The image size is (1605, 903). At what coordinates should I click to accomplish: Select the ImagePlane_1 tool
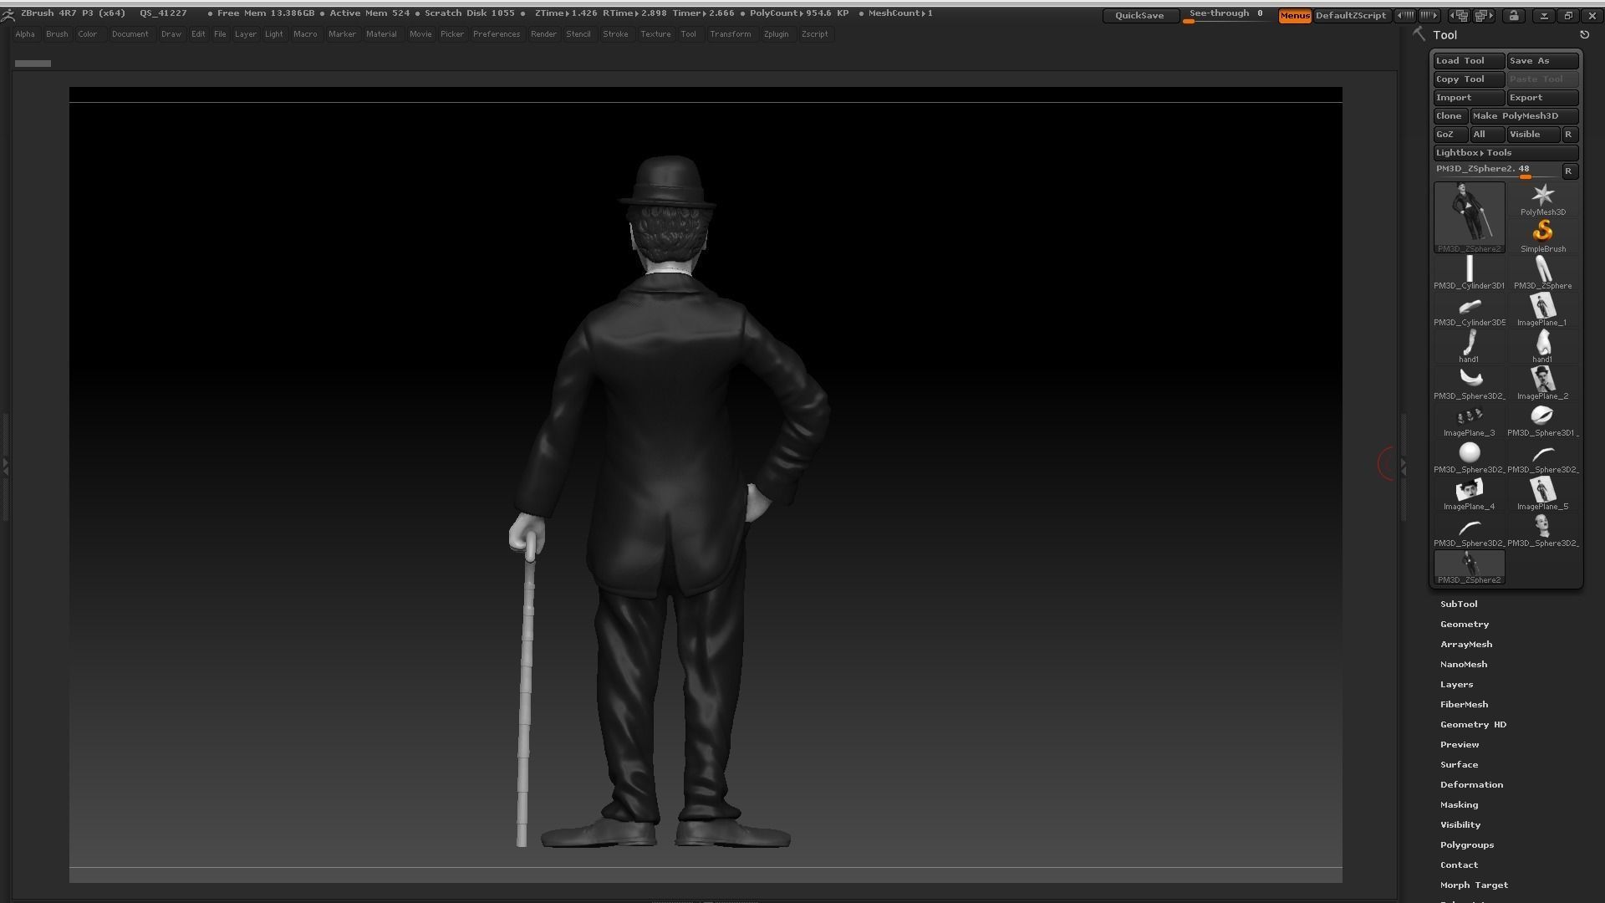point(1542,310)
